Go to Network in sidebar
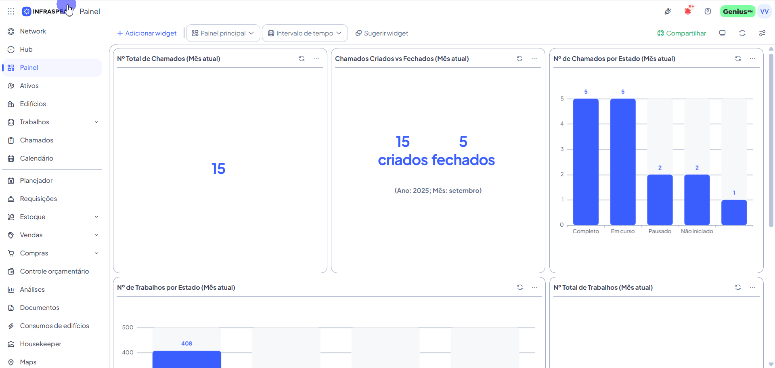The width and height of the screenshot is (775, 368). (x=52, y=31)
